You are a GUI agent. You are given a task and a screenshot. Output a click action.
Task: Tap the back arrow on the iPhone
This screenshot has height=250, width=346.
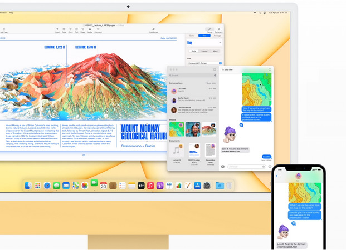pos(277,176)
